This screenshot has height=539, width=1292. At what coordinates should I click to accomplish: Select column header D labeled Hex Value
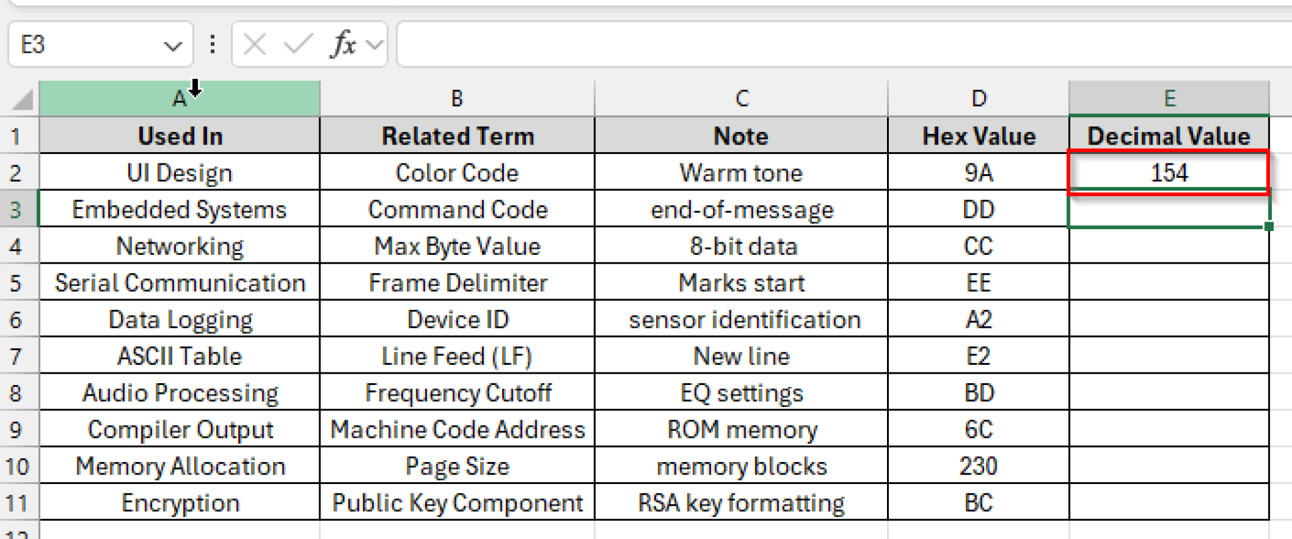click(x=978, y=98)
